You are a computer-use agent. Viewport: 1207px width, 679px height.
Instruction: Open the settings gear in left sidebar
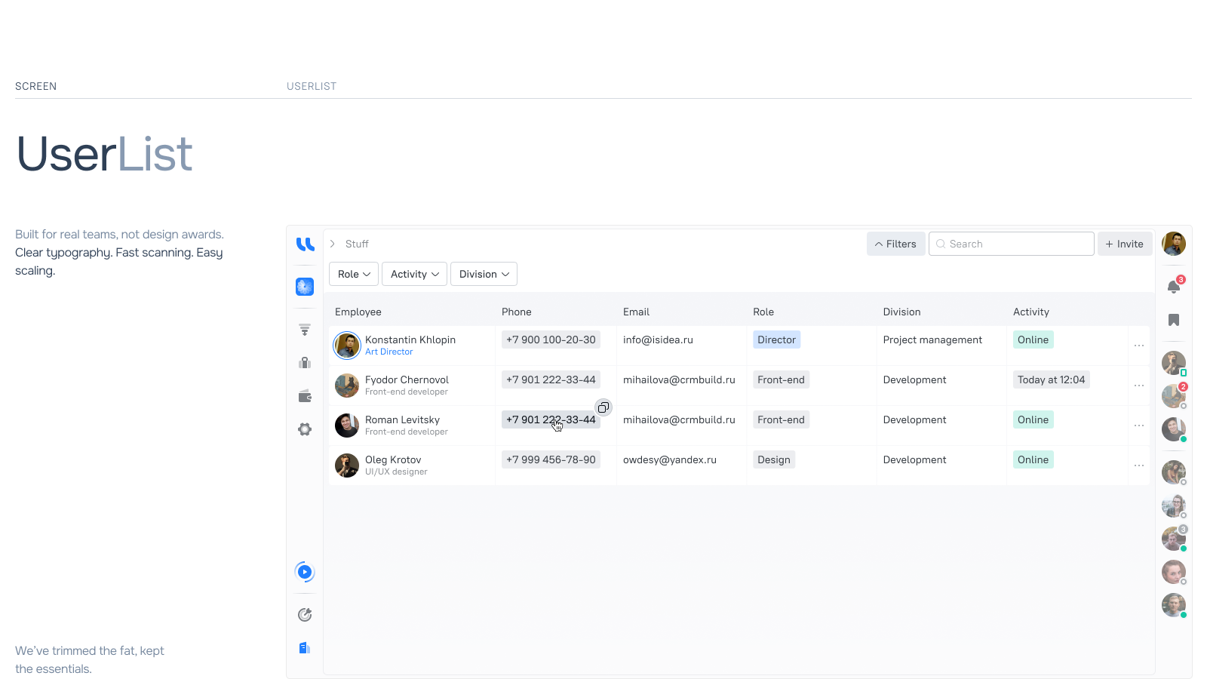tap(305, 429)
